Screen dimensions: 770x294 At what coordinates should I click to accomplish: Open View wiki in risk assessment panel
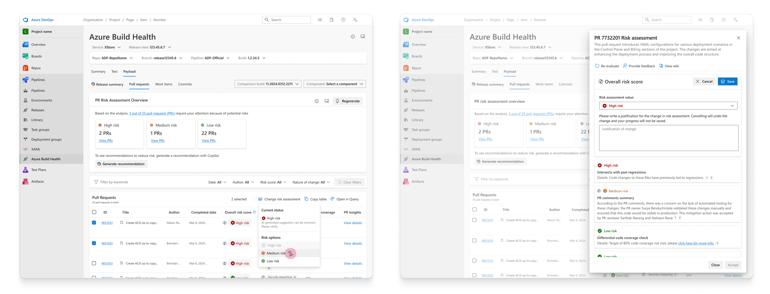pyautogui.click(x=669, y=66)
